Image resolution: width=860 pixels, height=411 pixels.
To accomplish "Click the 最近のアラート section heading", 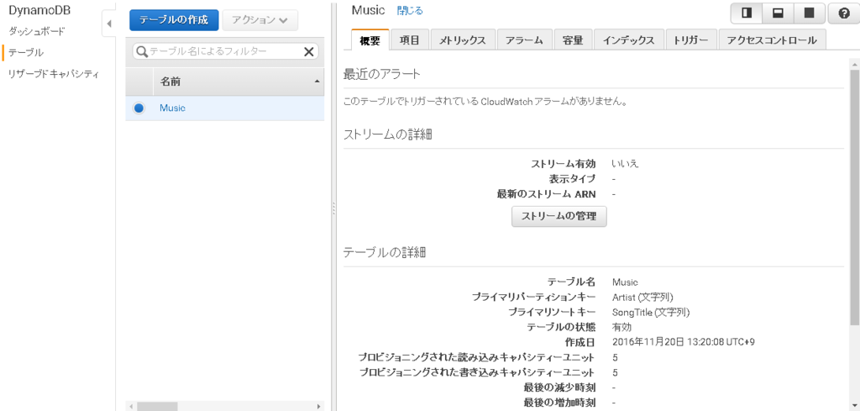I will click(382, 74).
